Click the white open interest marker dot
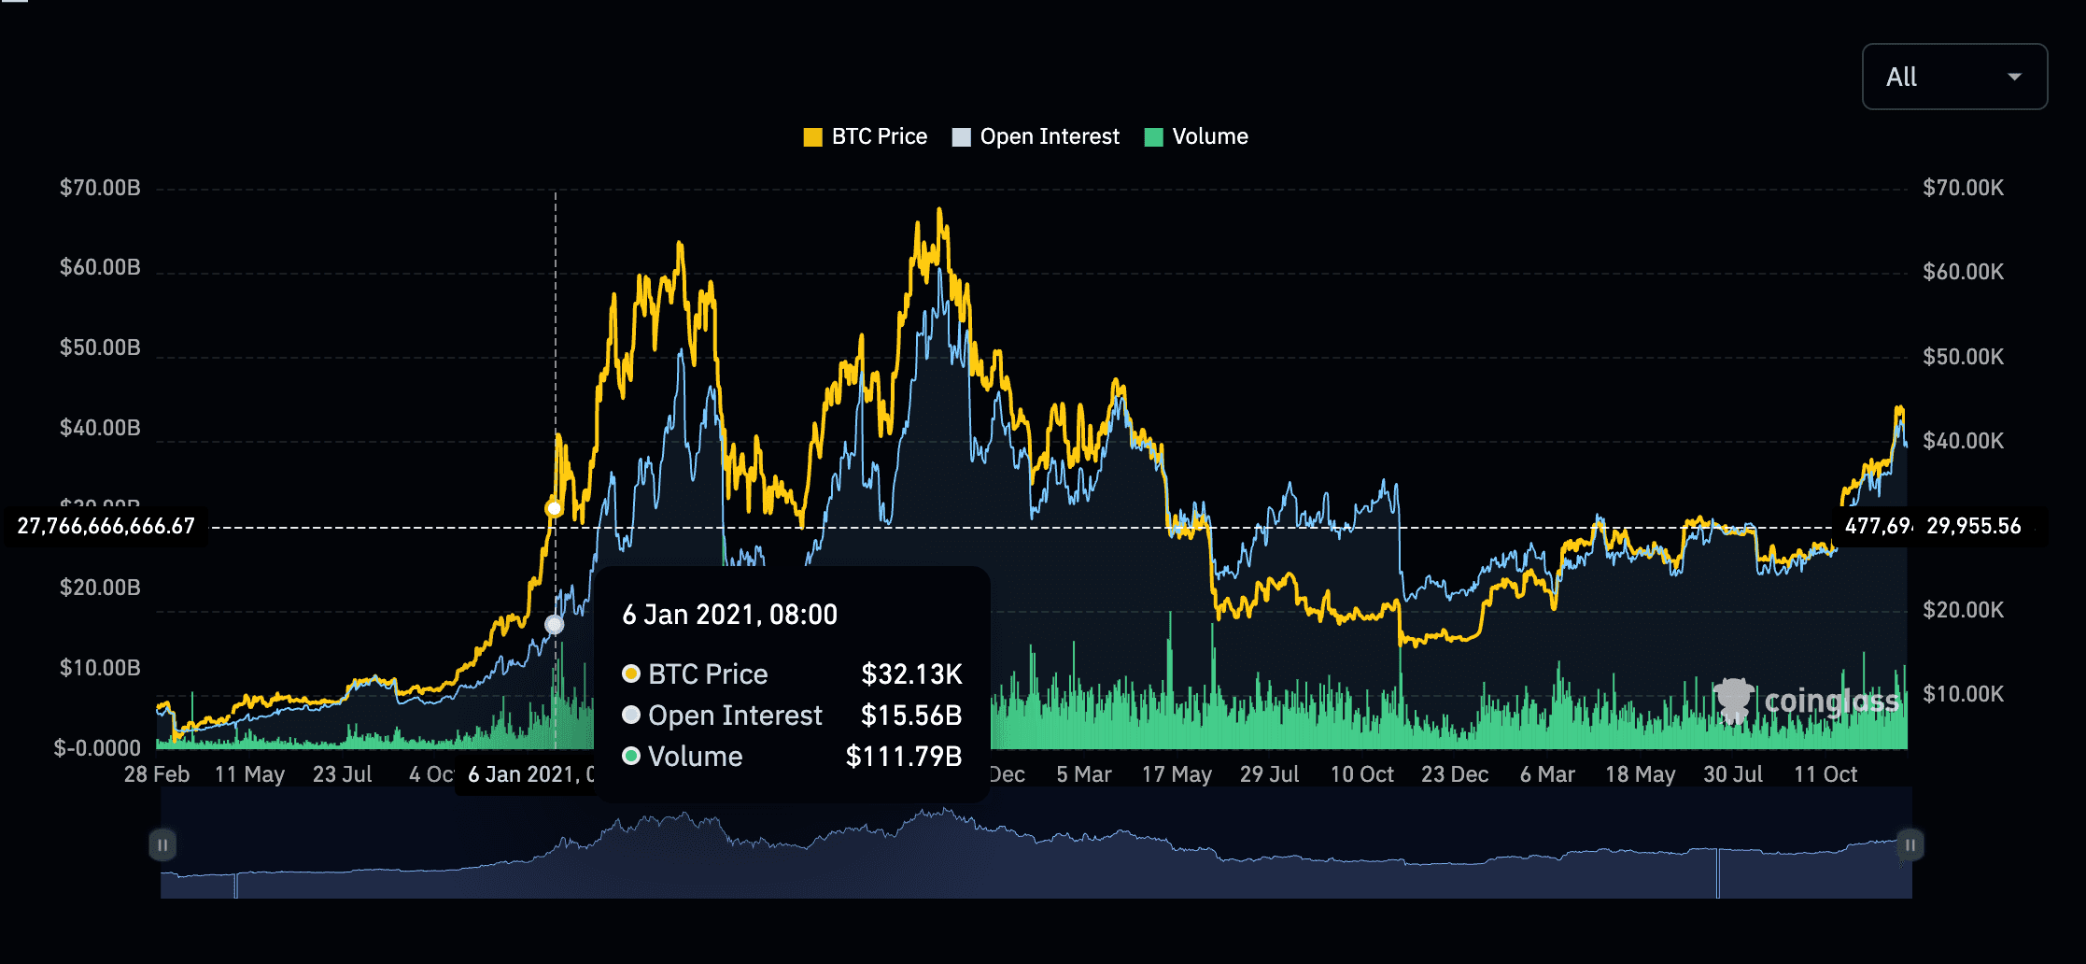This screenshot has width=2086, height=964. (x=554, y=624)
